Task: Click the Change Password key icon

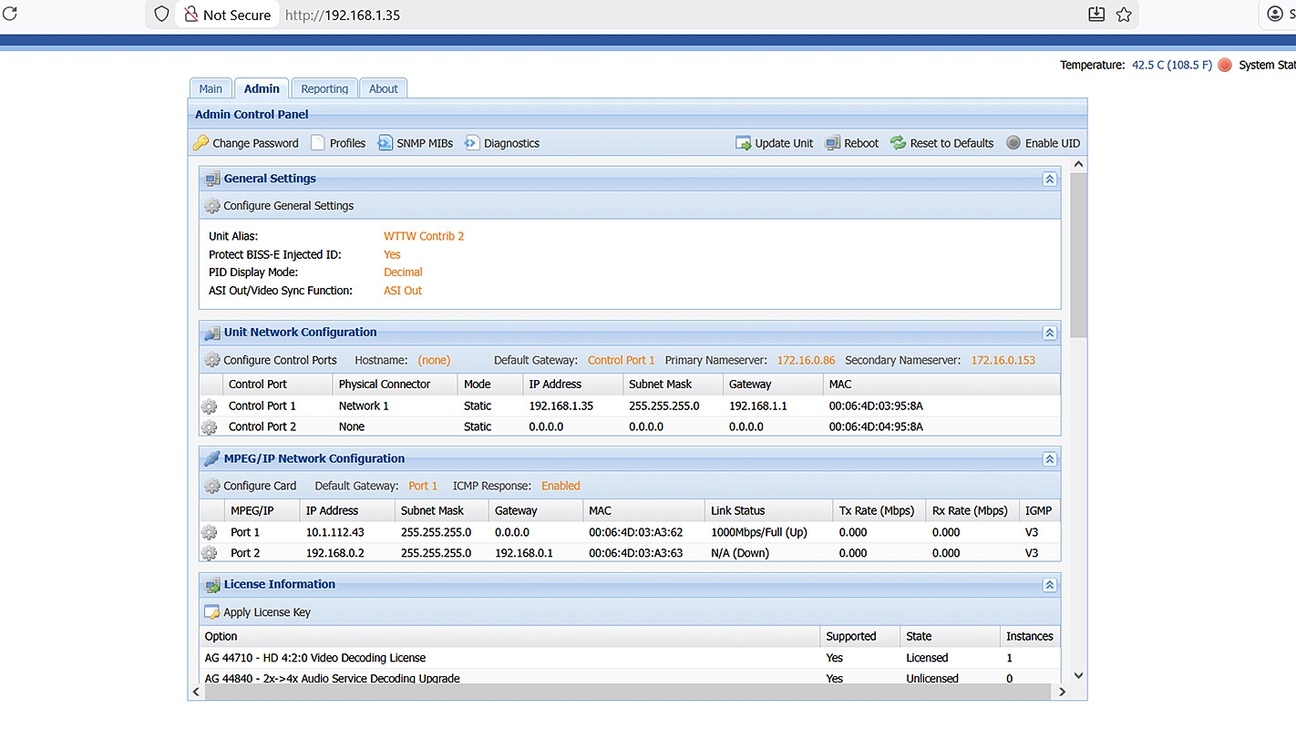Action: click(x=201, y=143)
